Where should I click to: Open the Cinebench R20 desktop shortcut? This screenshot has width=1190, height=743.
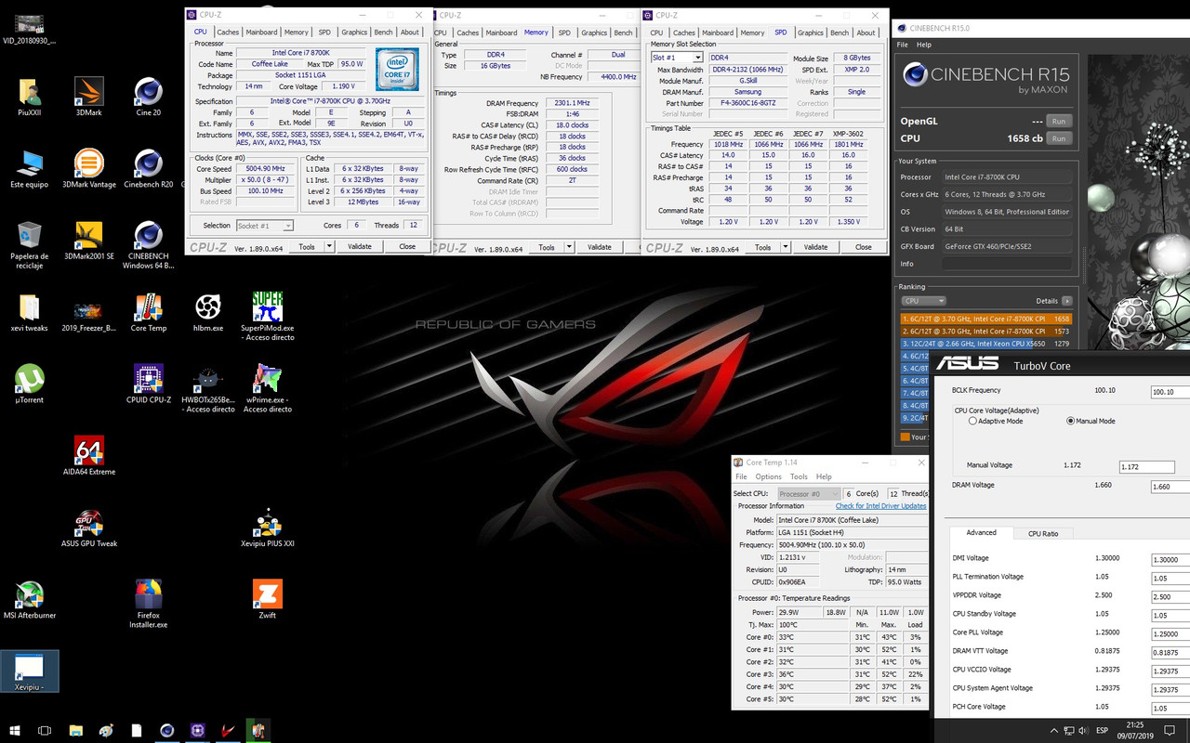click(x=149, y=170)
